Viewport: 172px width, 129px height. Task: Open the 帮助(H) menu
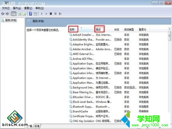pyautogui.click(x=40, y=8)
